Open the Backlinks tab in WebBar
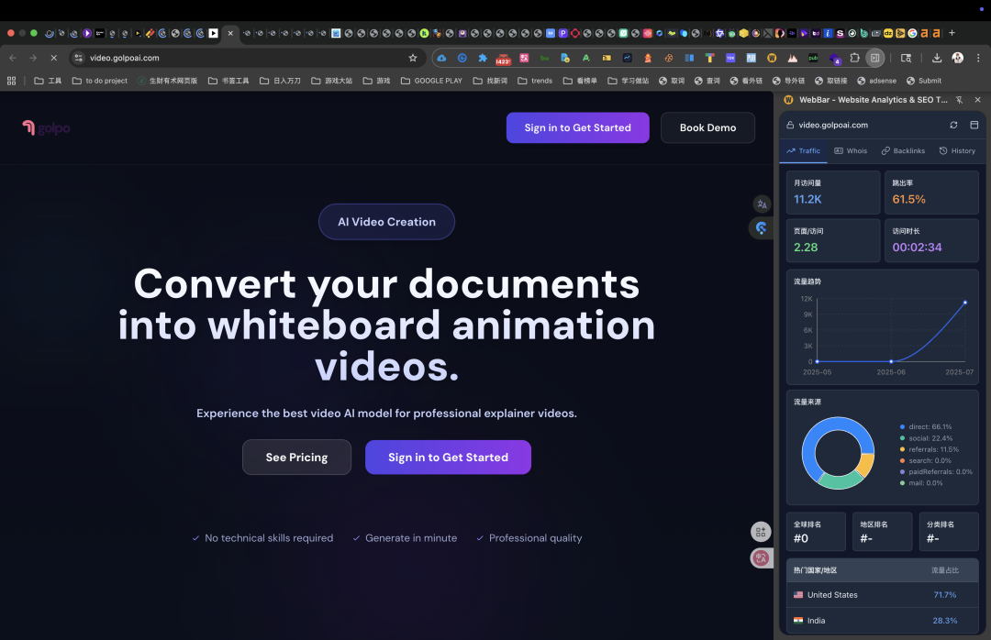The height and width of the screenshot is (640, 991). (903, 151)
